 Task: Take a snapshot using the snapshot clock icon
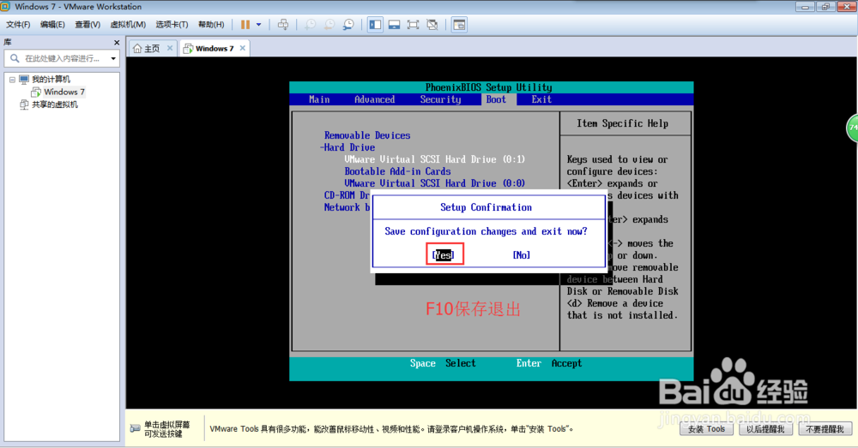coord(311,25)
